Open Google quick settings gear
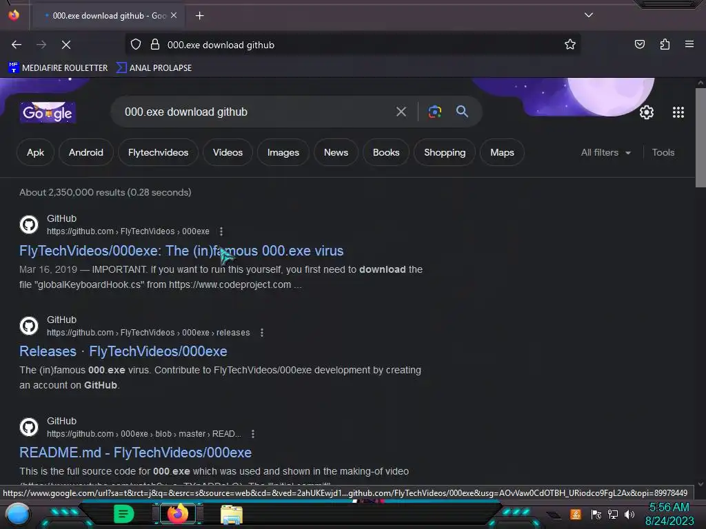This screenshot has height=529, width=706. [647, 112]
